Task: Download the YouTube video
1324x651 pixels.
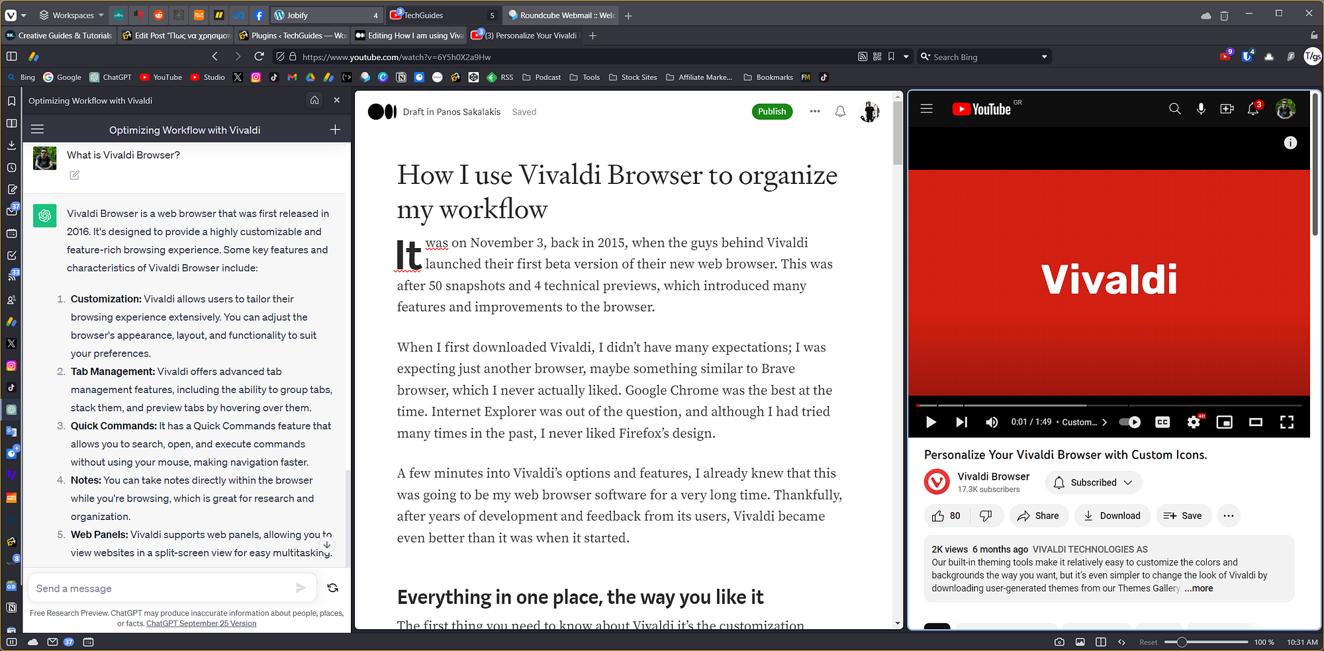Action: [1112, 515]
